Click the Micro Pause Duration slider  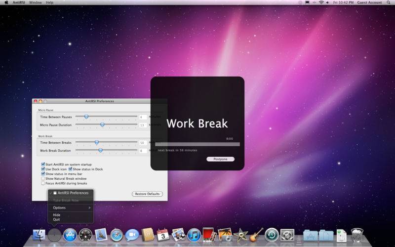(106, 125)
